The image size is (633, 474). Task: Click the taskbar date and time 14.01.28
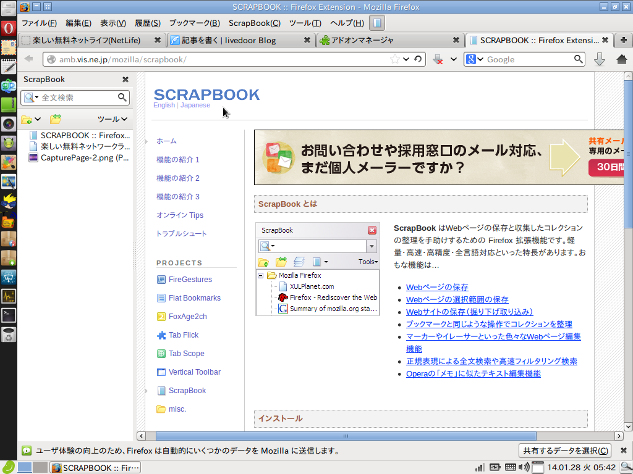581,468
